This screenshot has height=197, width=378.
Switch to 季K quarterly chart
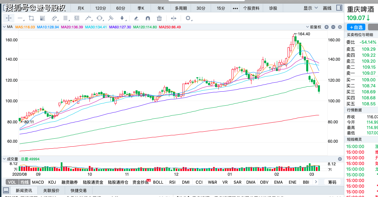141,8
